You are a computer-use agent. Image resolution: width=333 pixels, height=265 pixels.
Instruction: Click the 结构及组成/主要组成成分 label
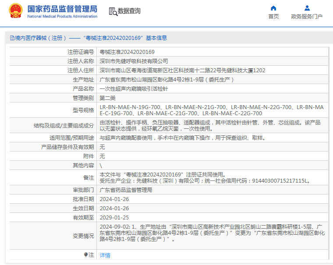(x=64, y=126)
